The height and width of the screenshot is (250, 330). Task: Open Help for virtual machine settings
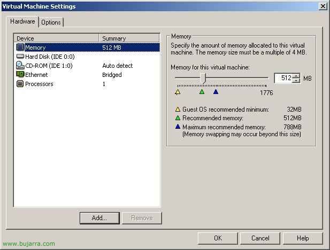click(x=303, y=238)
